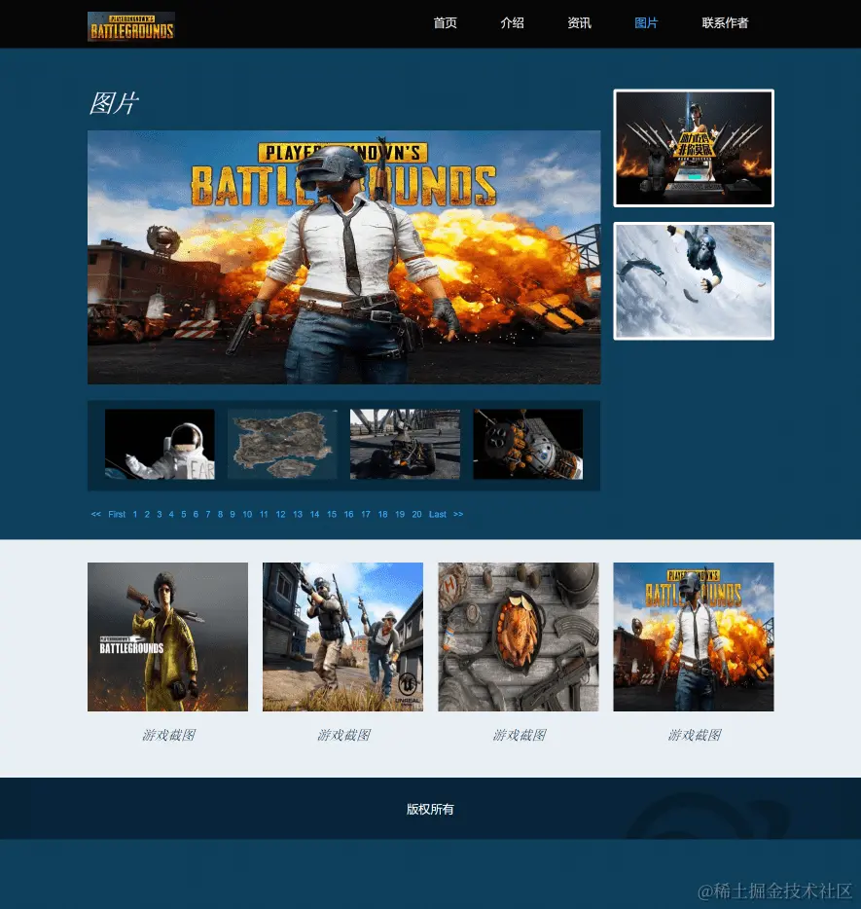This screenshot has width=861, height=909.
Task: Click 游戏截图 caption under explosion poster image
Action: (x=694, y=735)
